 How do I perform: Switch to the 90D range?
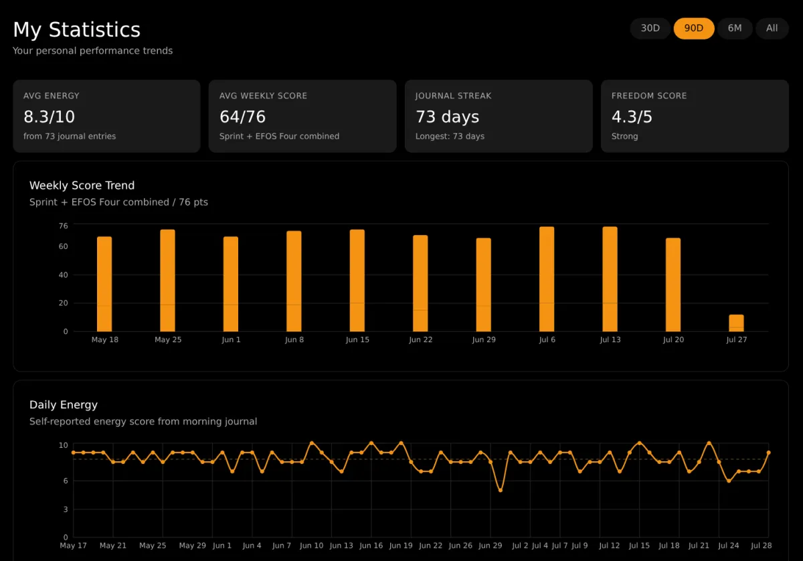click(x=694, y=28)
